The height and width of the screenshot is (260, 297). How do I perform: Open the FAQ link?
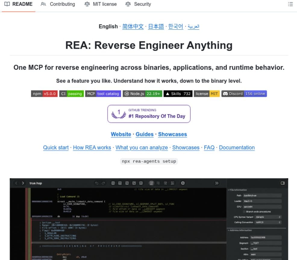[209, 148]
